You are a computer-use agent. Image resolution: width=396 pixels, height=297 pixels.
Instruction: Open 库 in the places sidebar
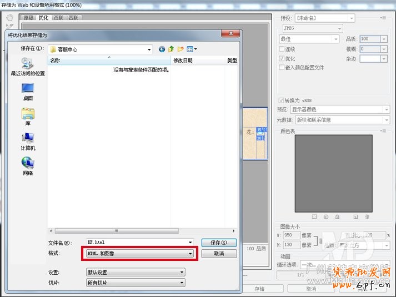coord(28,117)
